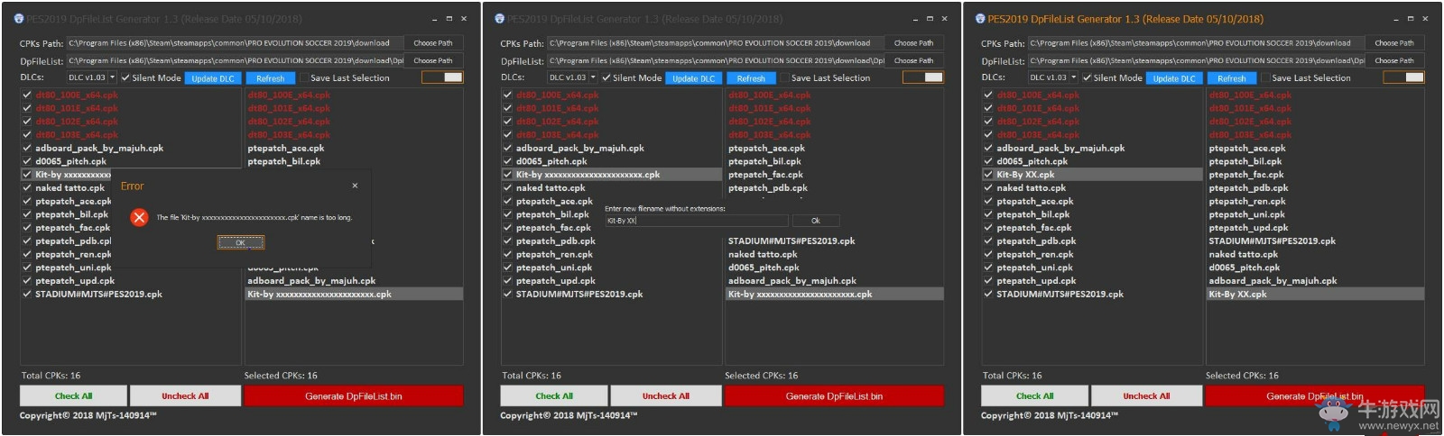Click the CPKs Path field in error-dialog window
The image size is (1444, 436).
235,42
